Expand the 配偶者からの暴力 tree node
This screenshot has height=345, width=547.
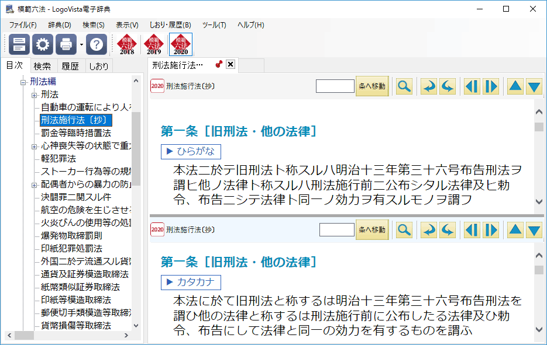[34, 185]
